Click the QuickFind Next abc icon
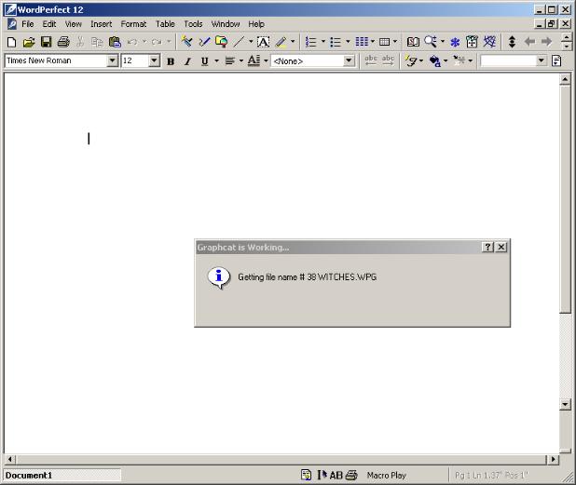Image resolution: width=576 pixels, height=485 pixels. click(388, 61)
